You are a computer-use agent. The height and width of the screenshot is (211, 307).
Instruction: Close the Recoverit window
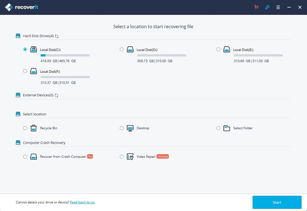pyautogui.click(x=300, y=7)
